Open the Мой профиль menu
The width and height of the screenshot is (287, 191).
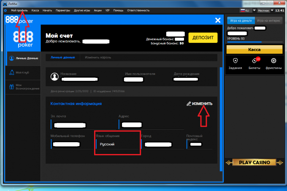19,11
